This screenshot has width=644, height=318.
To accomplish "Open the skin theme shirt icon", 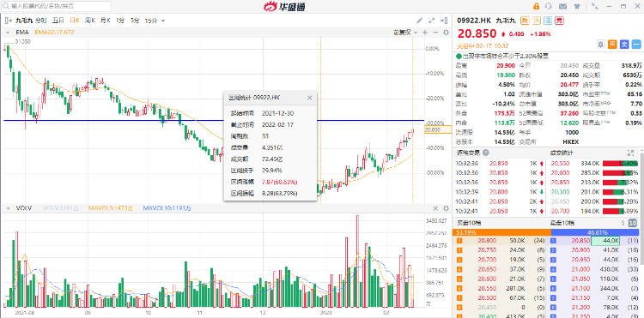I will pyautogui.click(x=577, y=6).
